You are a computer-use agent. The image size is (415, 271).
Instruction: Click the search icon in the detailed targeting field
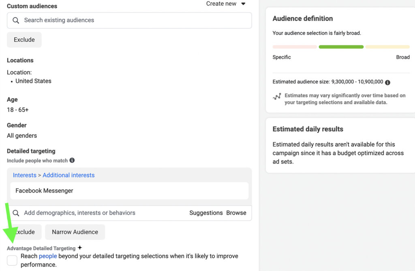pos(15,213)
